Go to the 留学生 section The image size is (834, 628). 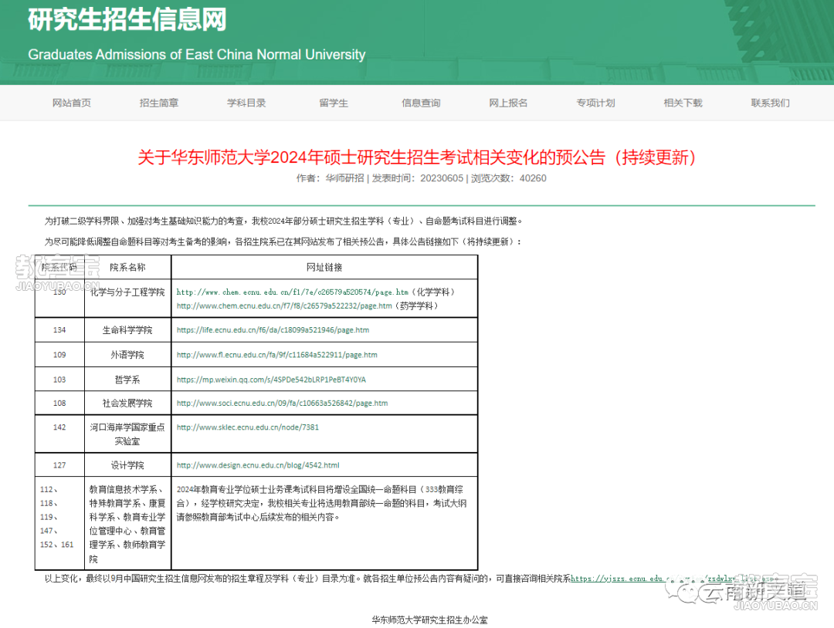pos(334,103)
